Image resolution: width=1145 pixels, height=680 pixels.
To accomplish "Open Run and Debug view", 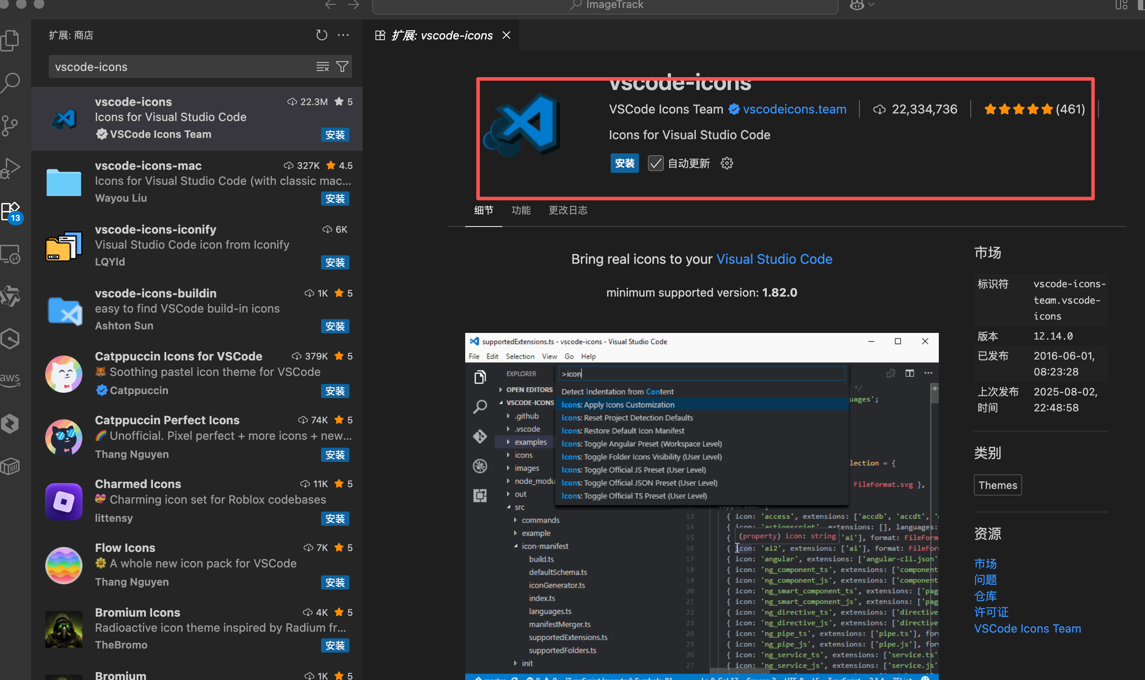I will pyautogui.click(x=11, y=168).
